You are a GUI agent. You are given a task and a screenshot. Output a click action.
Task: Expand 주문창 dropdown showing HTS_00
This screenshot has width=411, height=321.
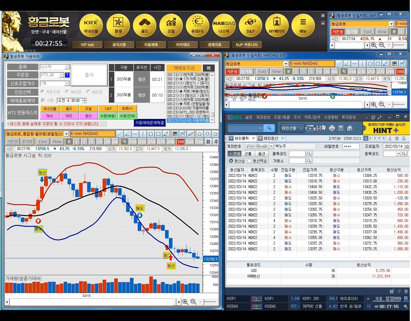[x=62, y=75]
